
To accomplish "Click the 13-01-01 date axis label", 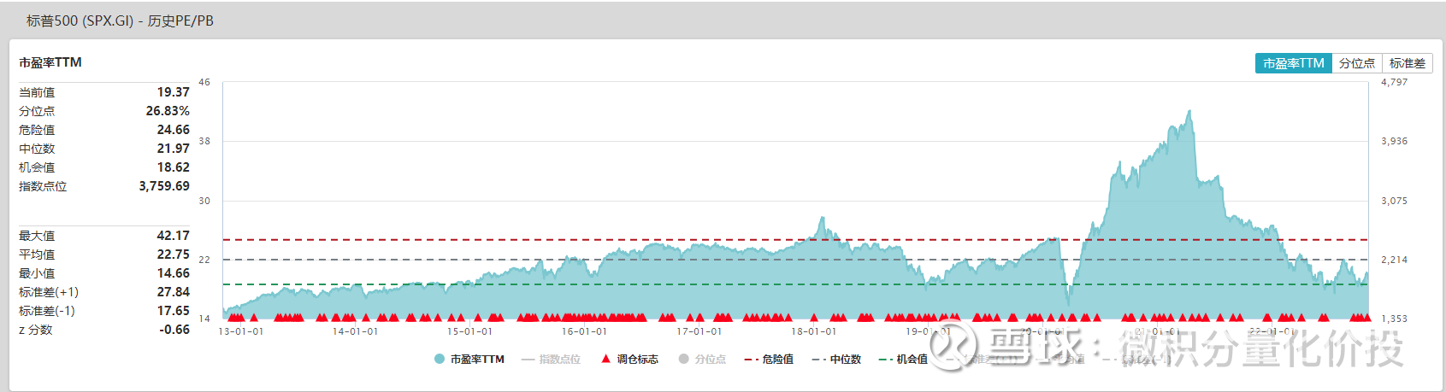I will click(x=241, y=331).
